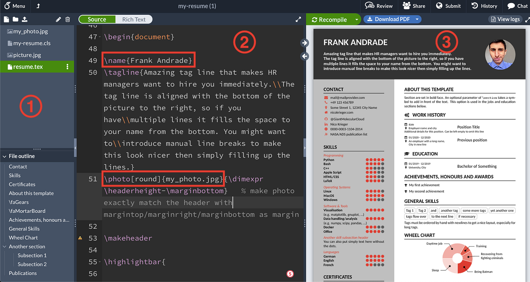The image size is (530, 282).
Task: Click the Overleaf logo icon
Action: coord(7,6)
